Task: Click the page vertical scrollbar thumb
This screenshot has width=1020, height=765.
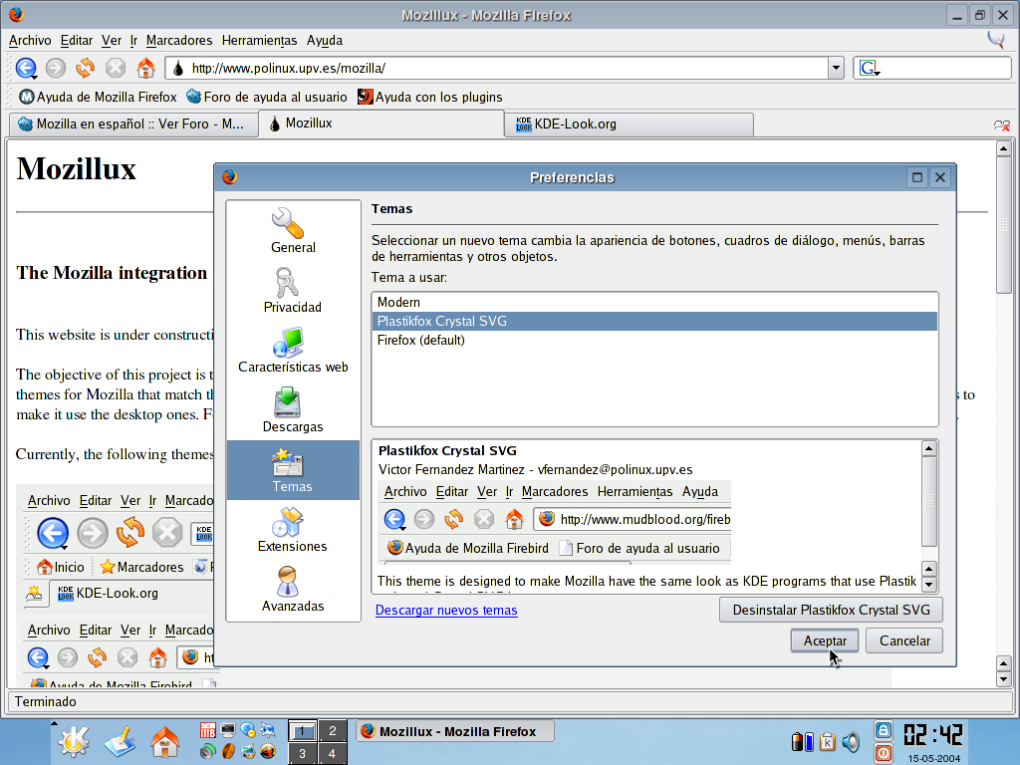Action: 1004,226
